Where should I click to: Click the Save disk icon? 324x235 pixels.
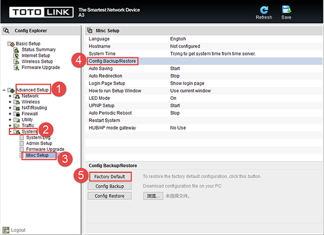coord(287,10)
